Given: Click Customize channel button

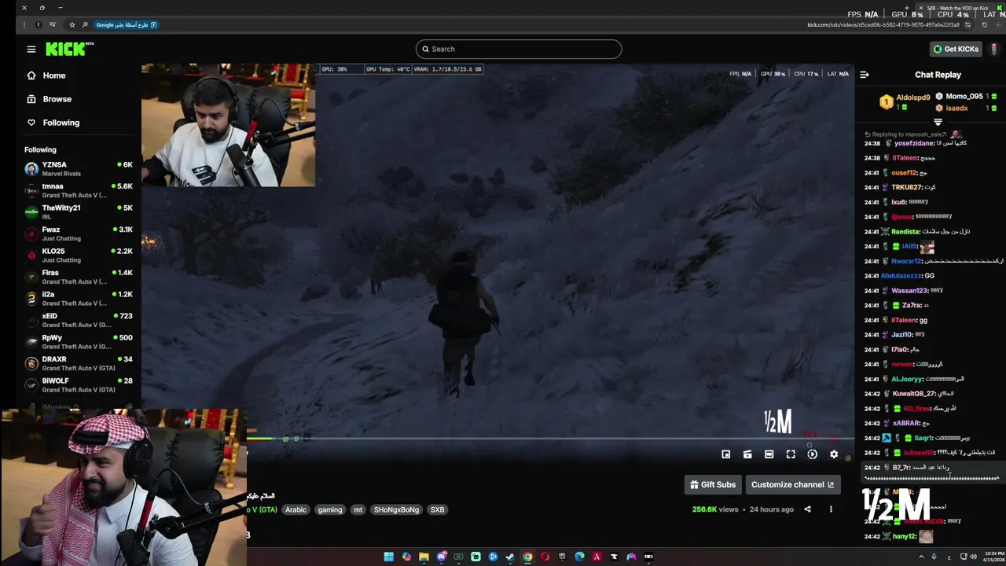Looking at the screenshot, I should click(x=792, y=485).
